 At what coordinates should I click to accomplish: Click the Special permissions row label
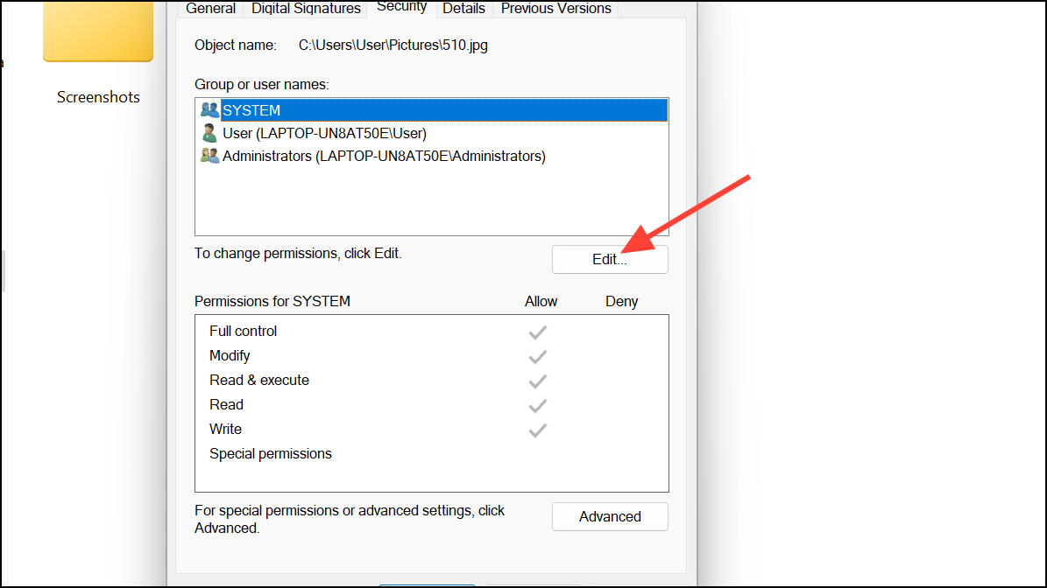[x=271, y=453]
